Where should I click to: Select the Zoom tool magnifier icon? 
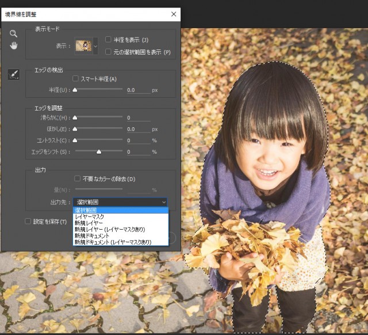point(14,33)
